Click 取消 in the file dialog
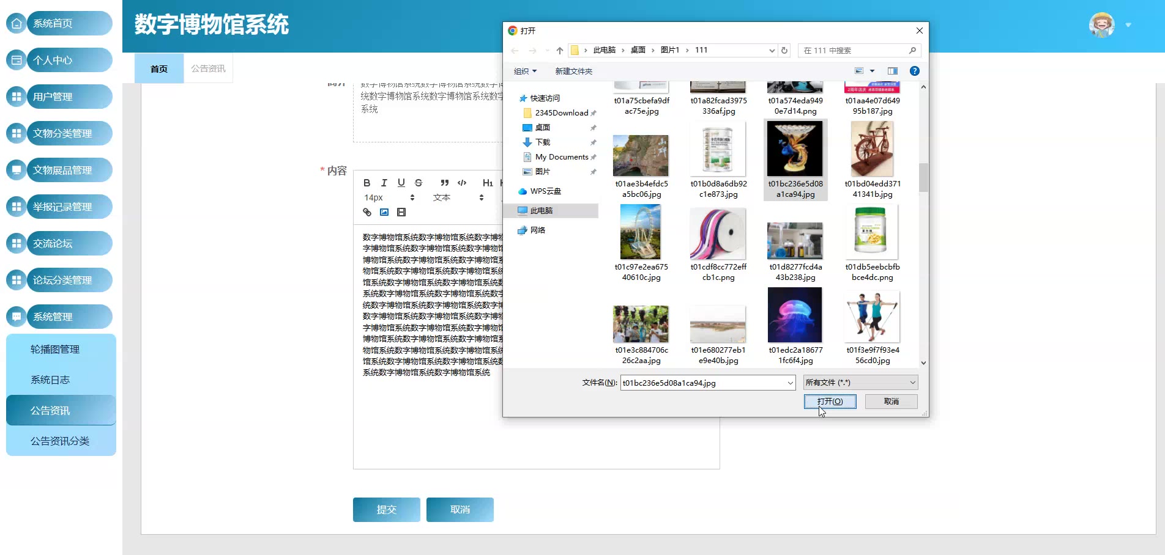The width and height of the screenshot is (1165, 555). pyautogui.click(x=891, y=402)
